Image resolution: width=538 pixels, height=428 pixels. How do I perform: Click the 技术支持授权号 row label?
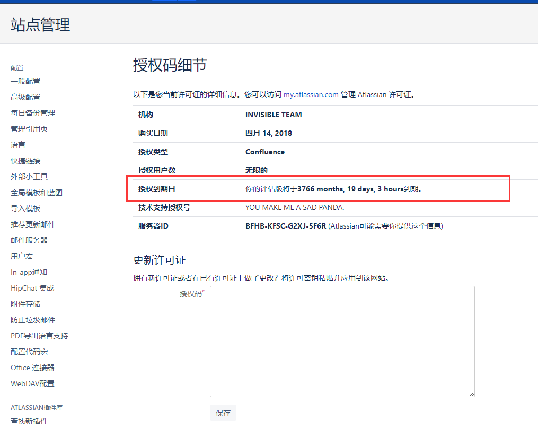164,207
